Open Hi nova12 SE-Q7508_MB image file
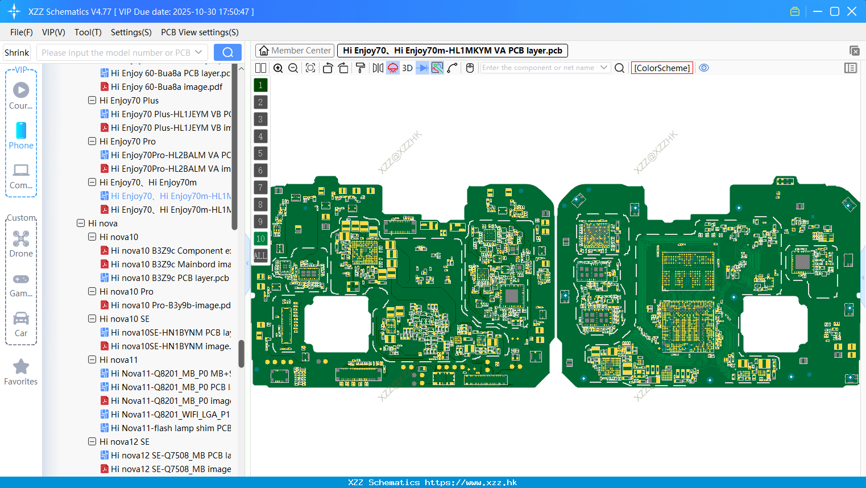866x488 pixels. coord(165,469)
